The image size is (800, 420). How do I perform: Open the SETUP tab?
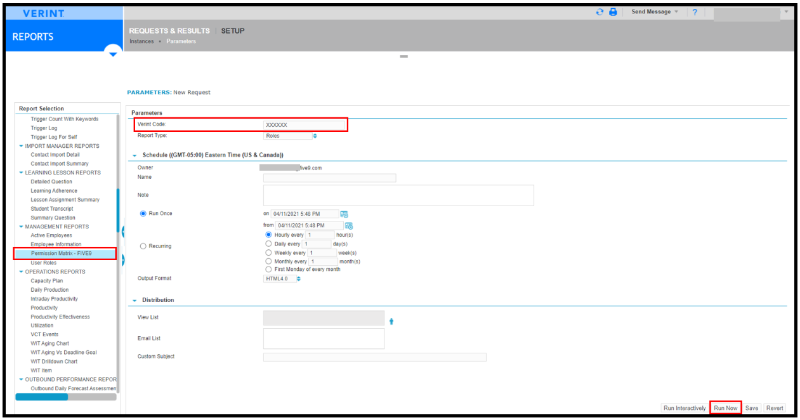coord(233,31)
